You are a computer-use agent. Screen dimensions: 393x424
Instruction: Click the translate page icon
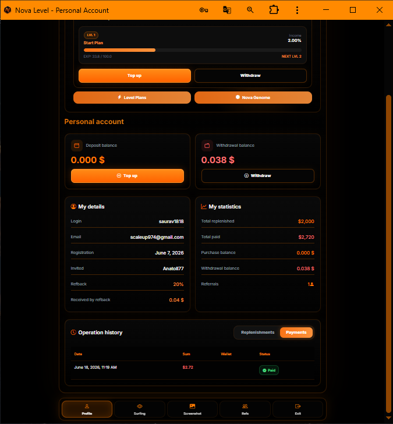[226, 10]
